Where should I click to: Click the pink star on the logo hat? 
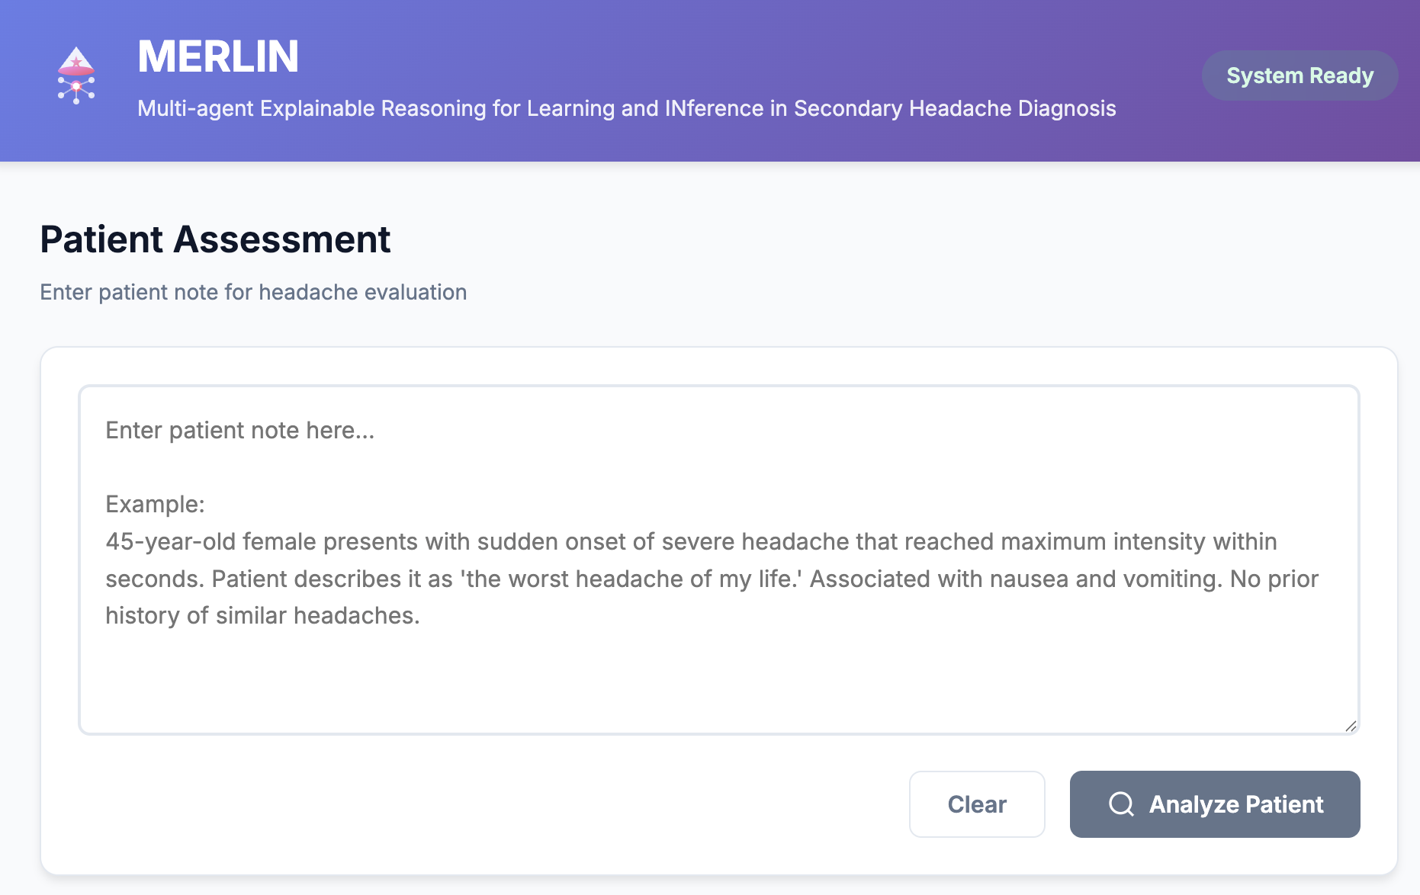(76, 61)
